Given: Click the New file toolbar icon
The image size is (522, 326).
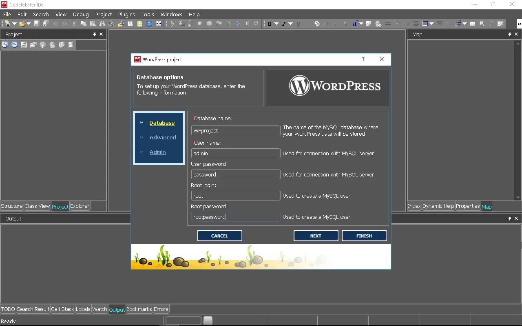Looking at the screenshot, I should point(7,24).
